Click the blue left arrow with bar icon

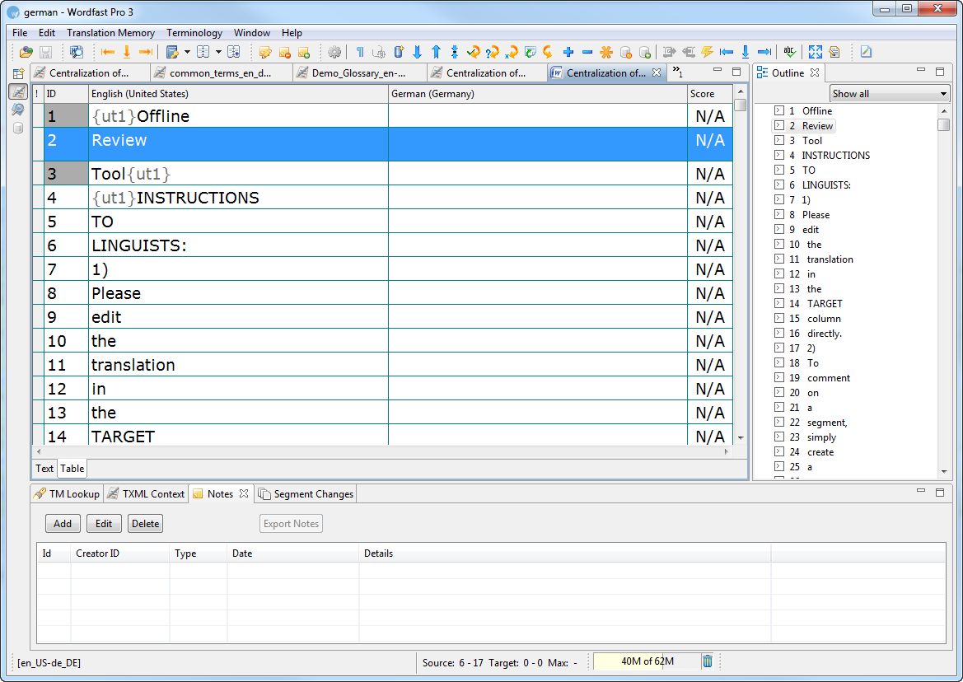tap(727, 52)
